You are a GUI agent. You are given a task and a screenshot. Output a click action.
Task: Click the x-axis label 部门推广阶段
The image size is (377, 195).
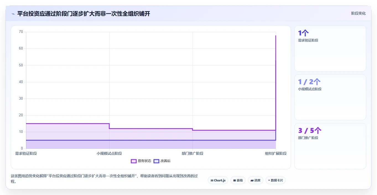193,153
